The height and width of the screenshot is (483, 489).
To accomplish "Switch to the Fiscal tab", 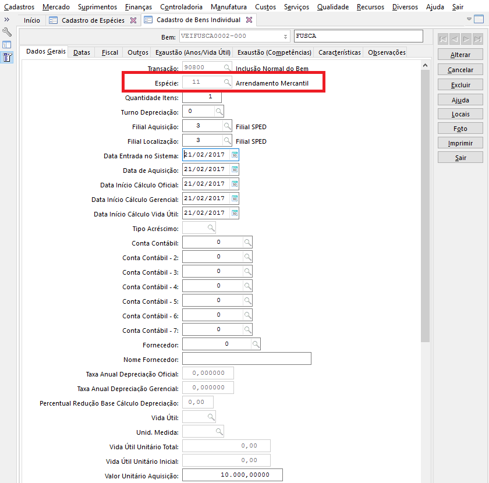I will (x=110, y=52).
